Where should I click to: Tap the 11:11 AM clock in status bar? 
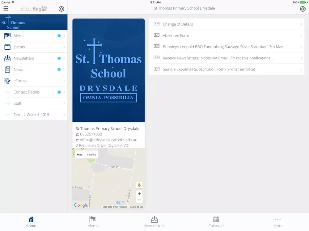(x=155, y=2)
